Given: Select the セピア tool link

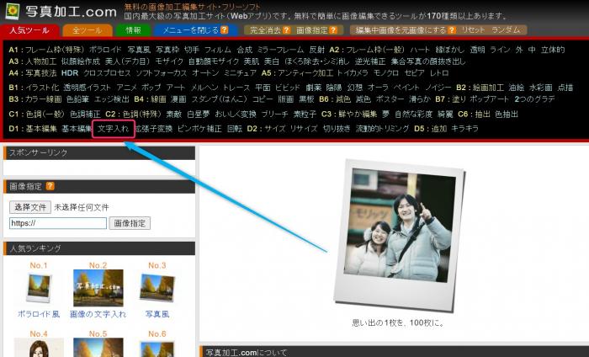Looking at the screenshot, I should (x=414, y=73).
